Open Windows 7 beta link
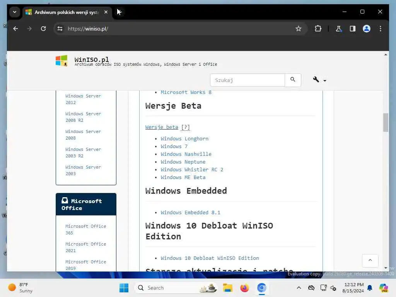396x297 pixels. (x=174, y=147)
